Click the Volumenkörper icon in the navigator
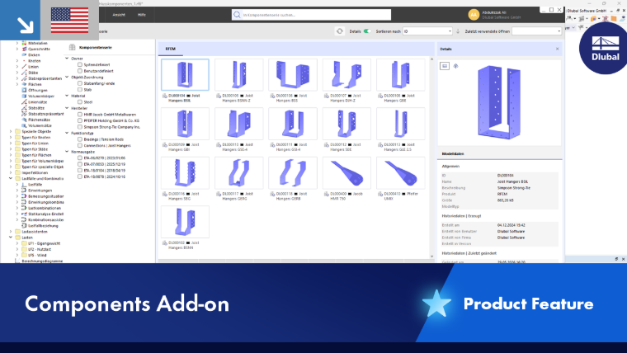 pyautogui.click(x=24, y=96)
